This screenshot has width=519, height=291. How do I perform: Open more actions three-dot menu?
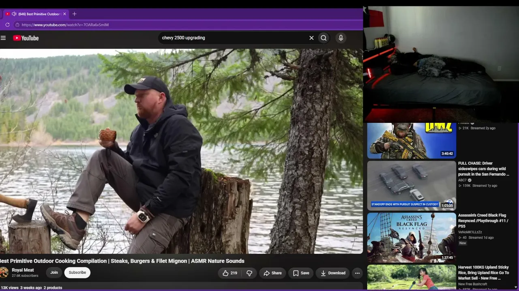point(357,273)
